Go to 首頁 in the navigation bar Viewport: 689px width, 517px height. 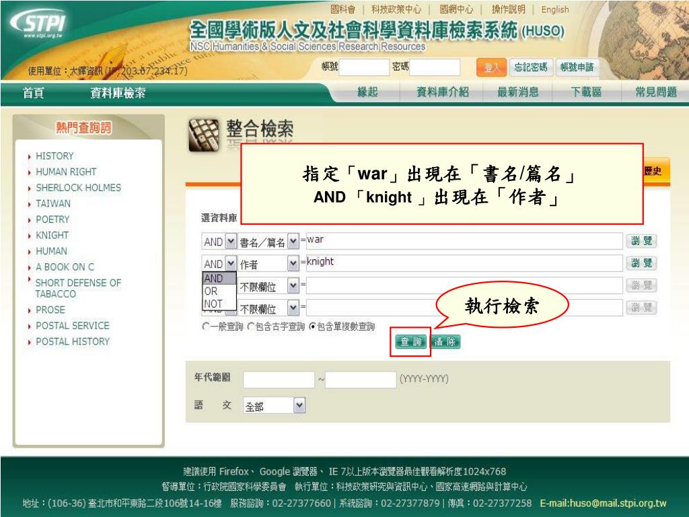click(34, 93)
